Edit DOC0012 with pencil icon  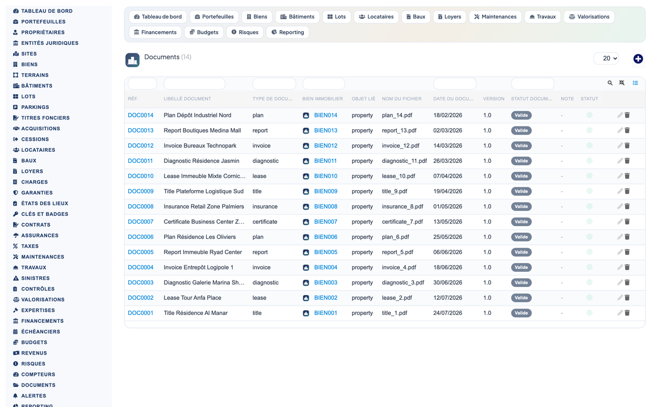coord(620,146)
